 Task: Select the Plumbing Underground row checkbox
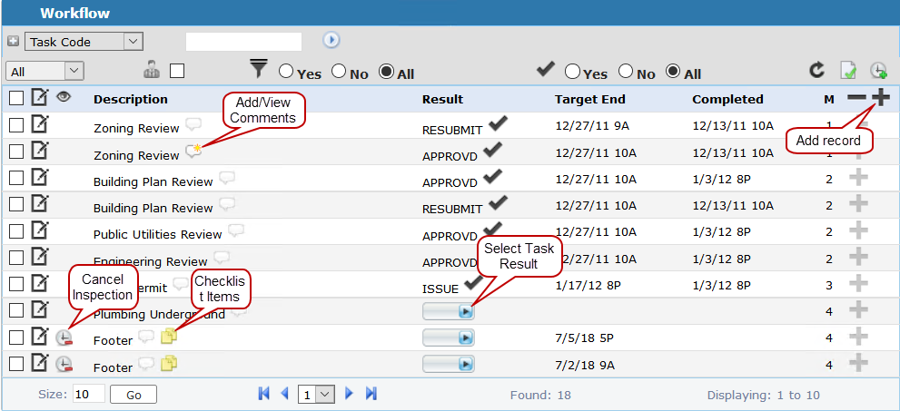pyautogui.click(x=16, y=310)
